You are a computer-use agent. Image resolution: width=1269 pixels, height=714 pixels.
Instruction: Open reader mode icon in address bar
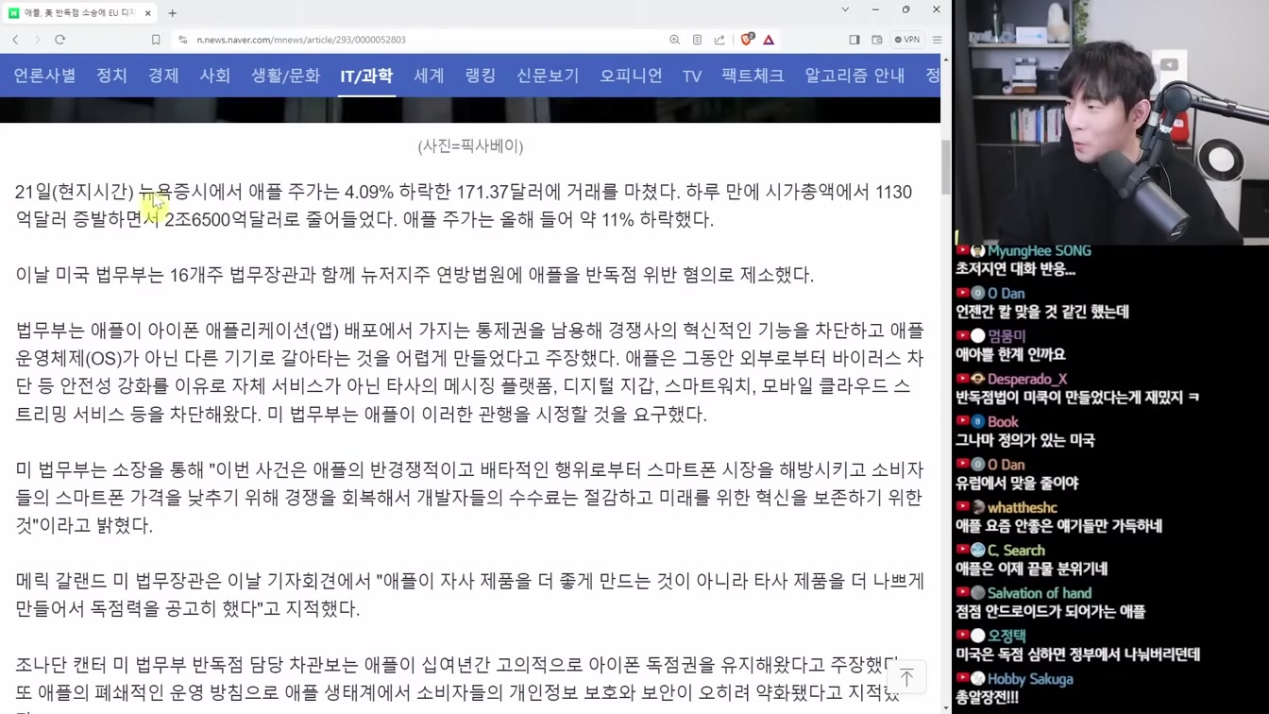(697, 40)
